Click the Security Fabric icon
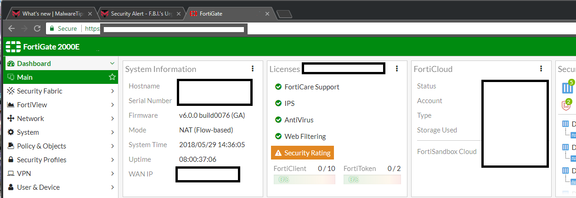Image resolution: width=576 pixels, height=198 pixels. pyautogui.click(x=11, y=91)
